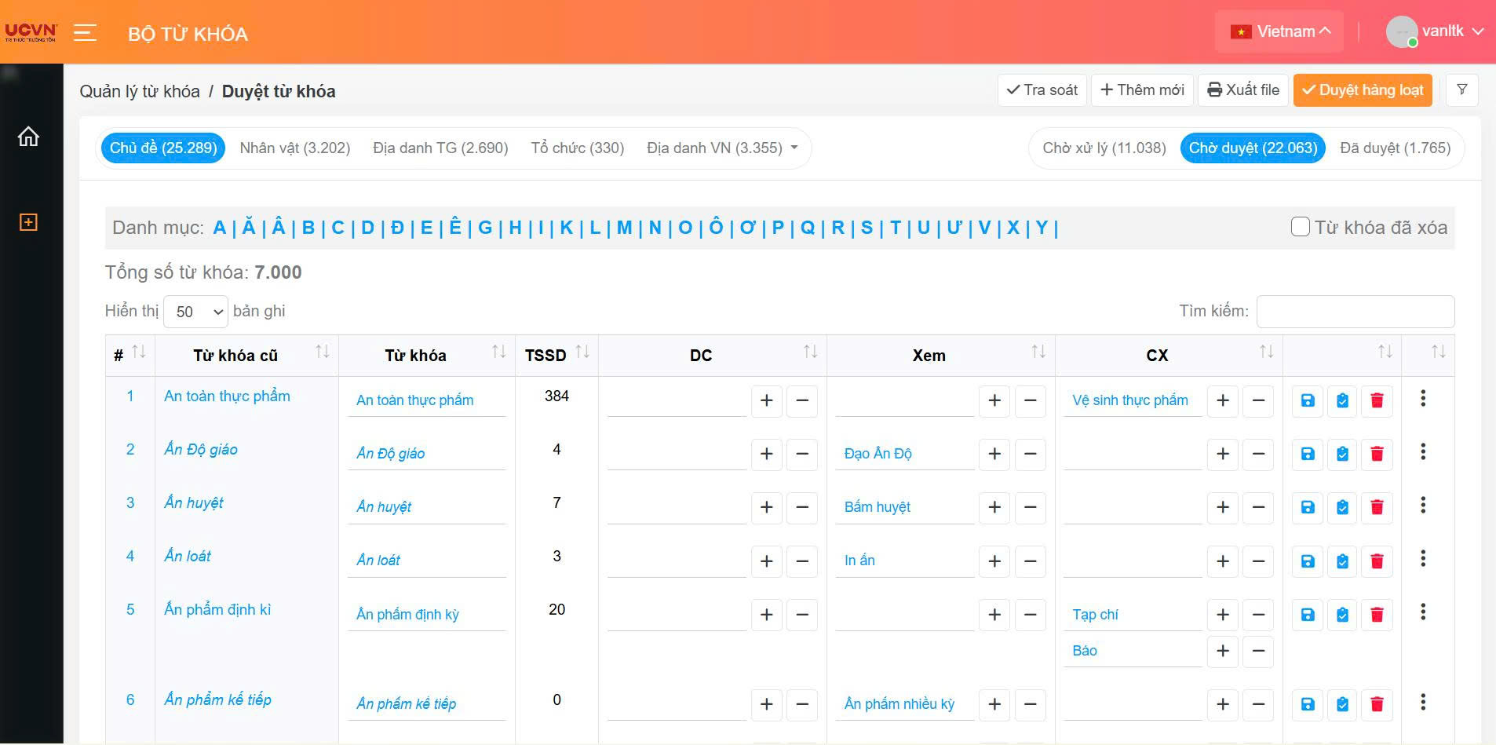This screenshot has height=745, width=1496.
Task: Click the Duyệt hàng loạt button
Action: [x=1363, y=90]
